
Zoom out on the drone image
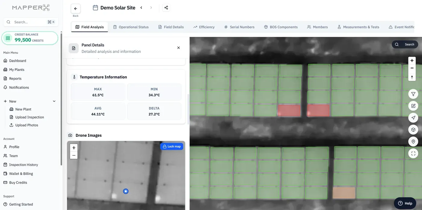74,155
